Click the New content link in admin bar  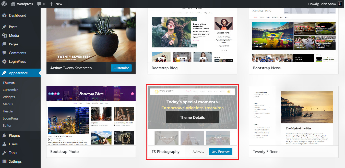[x=59, y=4]
